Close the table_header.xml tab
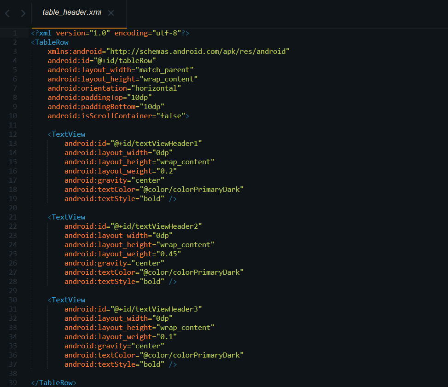The width and height of the screenshot is (448, 387). click(111, 13)
